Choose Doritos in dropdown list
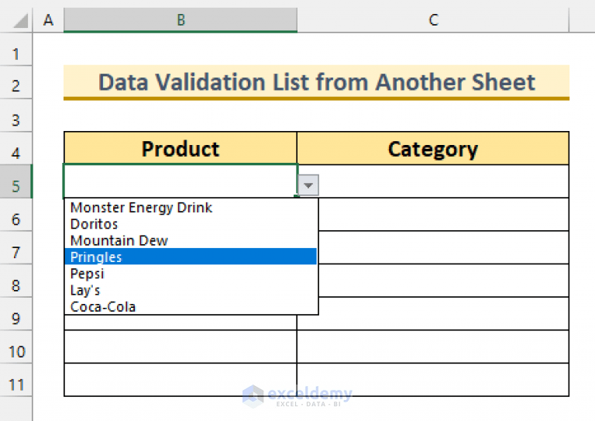This screenshot has height=421, width=595. point(191,224)
